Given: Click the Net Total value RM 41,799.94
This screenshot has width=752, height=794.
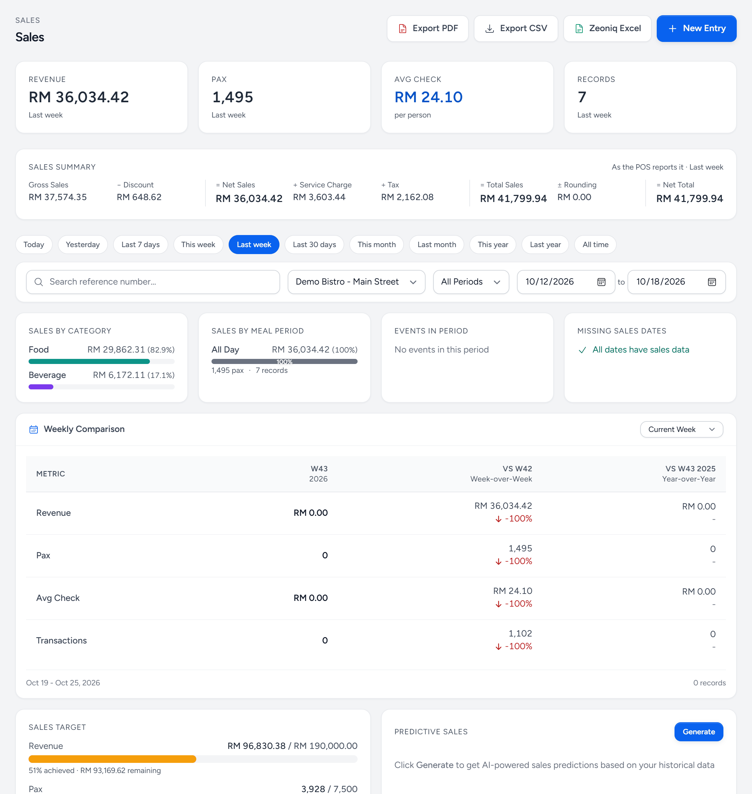Looking at the screenshot, I should [x=689, y=198].
